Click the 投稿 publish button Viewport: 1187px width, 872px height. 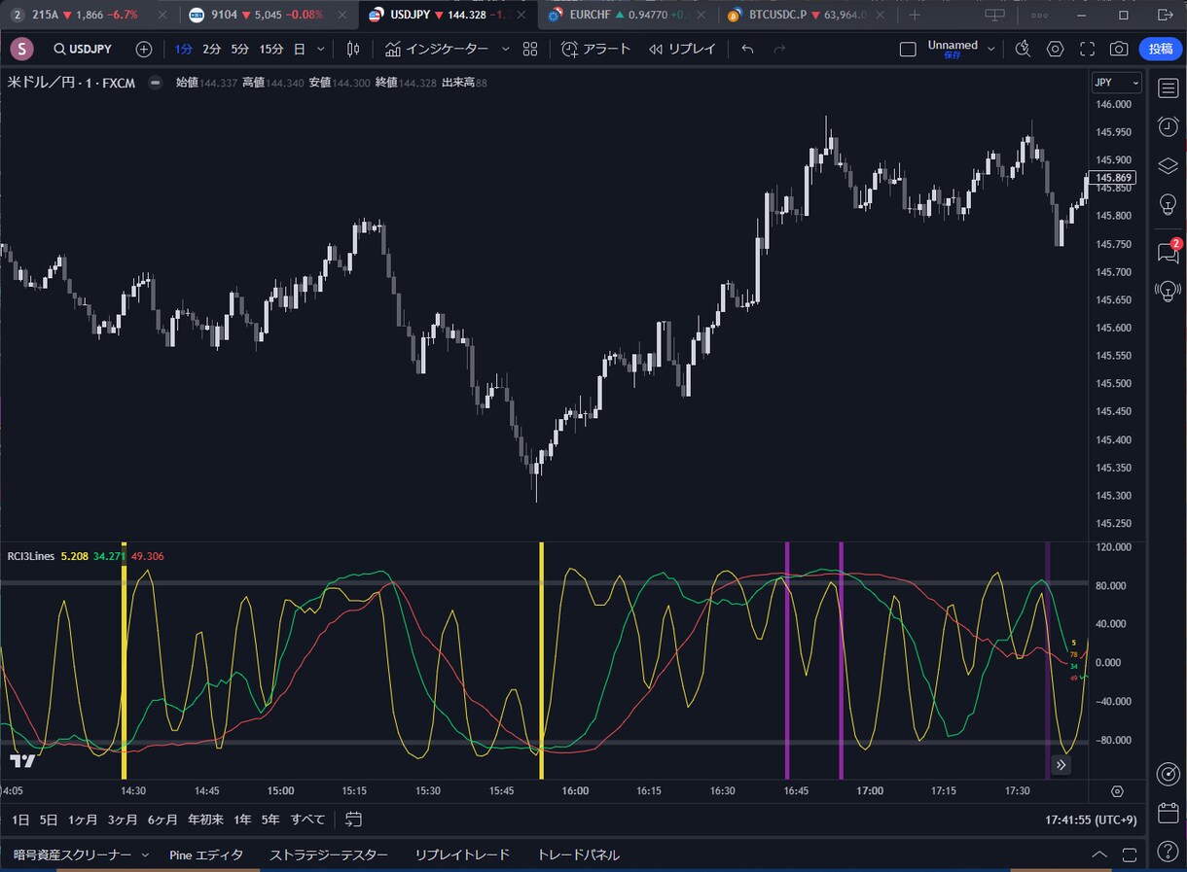[x=1161, y=50]
